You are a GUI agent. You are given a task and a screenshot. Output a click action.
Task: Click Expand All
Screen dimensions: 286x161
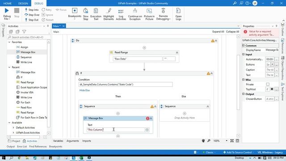(x=218, y=32)
